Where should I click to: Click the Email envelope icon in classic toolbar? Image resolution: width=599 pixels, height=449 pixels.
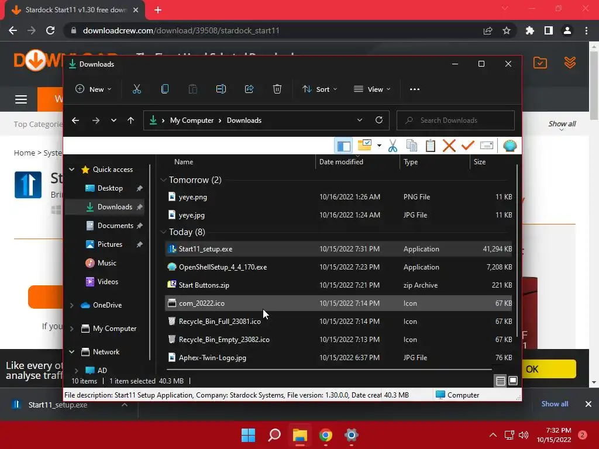click(486, 146)
